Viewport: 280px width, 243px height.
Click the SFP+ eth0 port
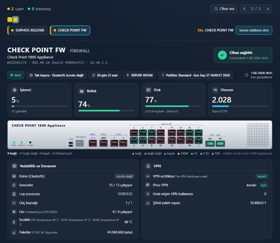(210, 143)
